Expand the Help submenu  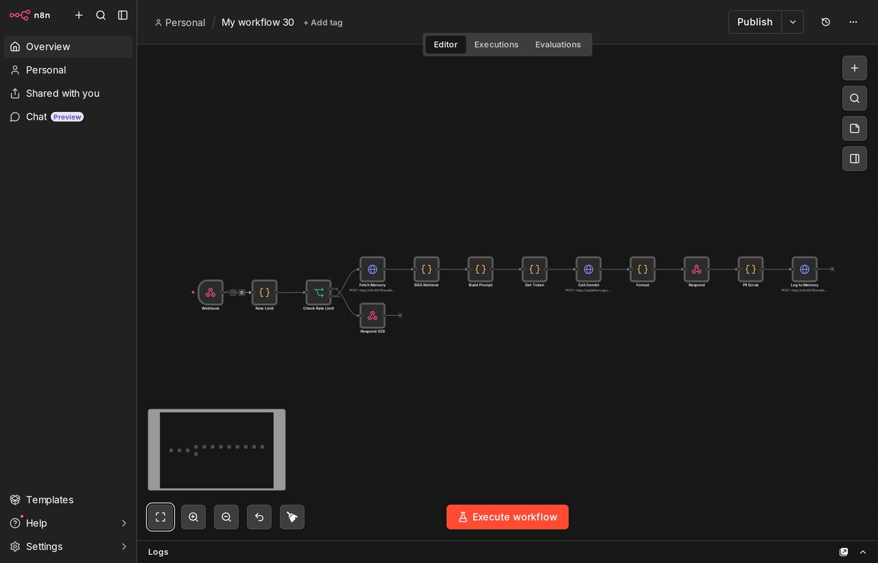[x=124, y=523]
